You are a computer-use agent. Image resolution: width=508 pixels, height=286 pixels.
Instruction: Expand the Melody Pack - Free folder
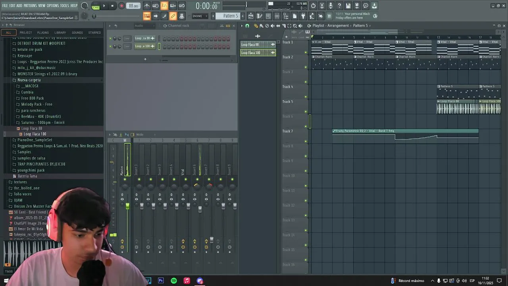click(x=37, y=104)
